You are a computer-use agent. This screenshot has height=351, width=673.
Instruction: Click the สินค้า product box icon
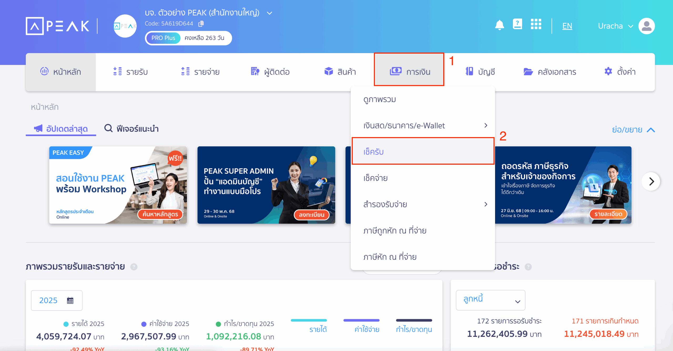pyautogui.click(x=329, y=71)
